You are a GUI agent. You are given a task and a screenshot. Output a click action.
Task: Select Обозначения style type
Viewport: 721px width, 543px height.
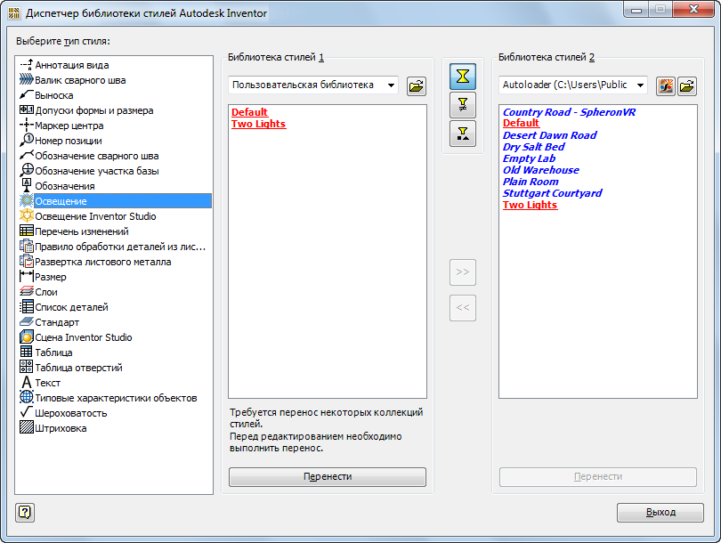tap(65, 186)
